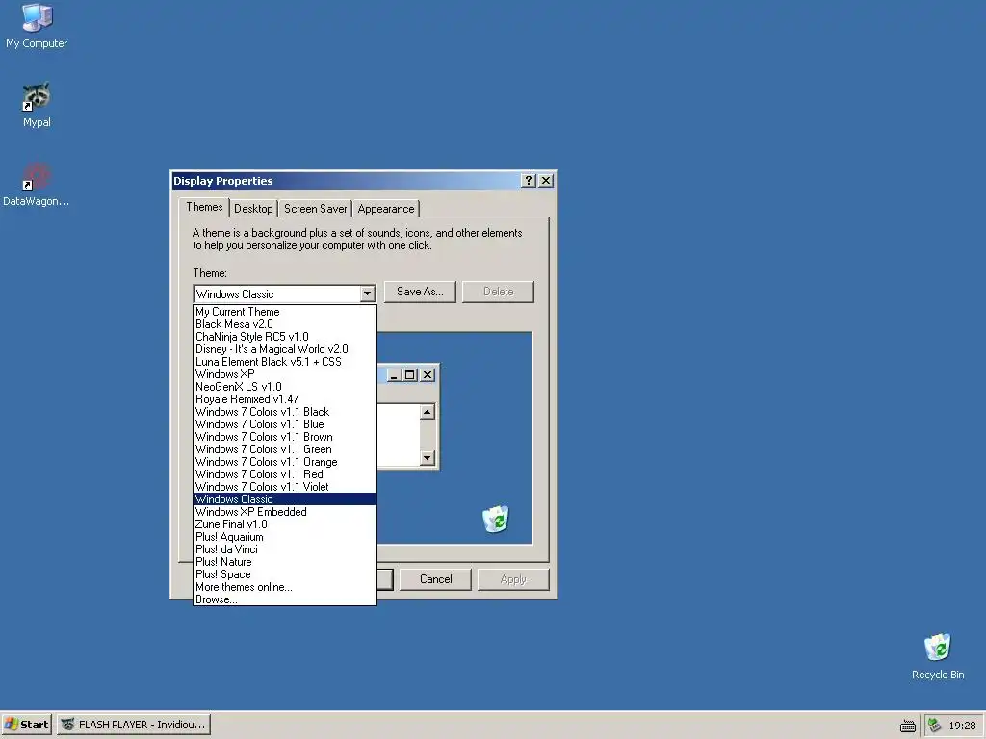Click the tray icon beside the clock

click(x=934, y=726)
